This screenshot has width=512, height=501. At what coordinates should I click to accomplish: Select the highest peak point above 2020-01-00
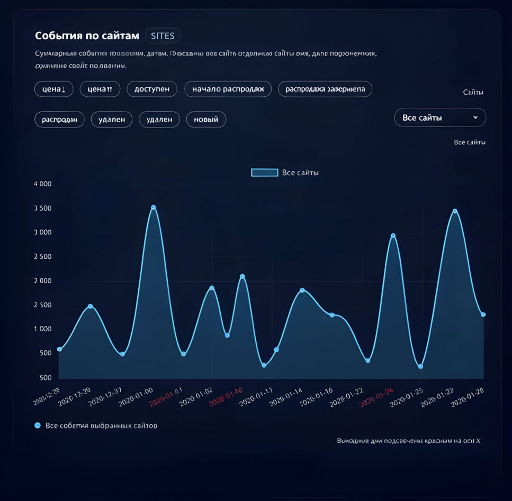click(x=154, y=207)
